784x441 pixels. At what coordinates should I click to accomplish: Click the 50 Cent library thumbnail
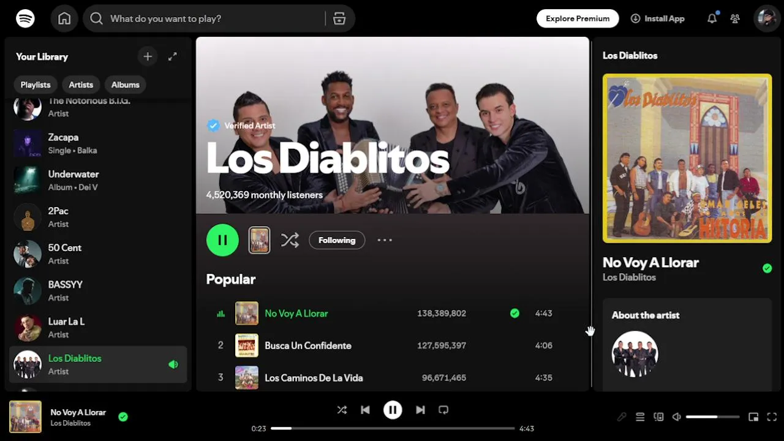(x=28, y=254)
